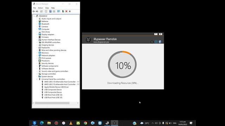This screenshot has width=225, height=126.
Task: Collapse Universal Serial Bus controllers node
Action: (37, 79)
